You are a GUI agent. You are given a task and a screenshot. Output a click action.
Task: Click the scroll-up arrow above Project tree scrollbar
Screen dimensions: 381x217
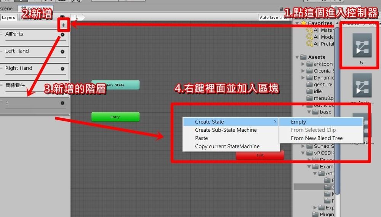pos(337,23)
